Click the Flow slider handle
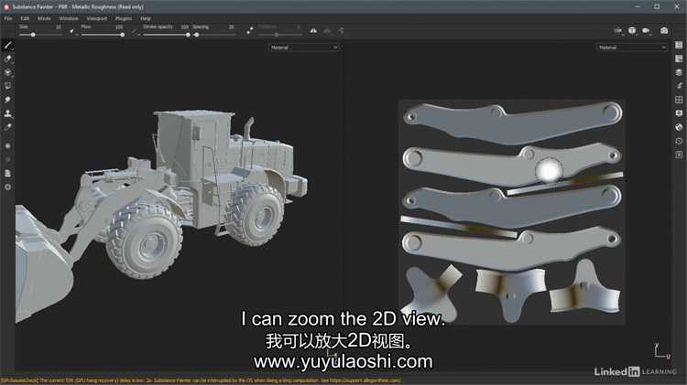 coord(122,35)
